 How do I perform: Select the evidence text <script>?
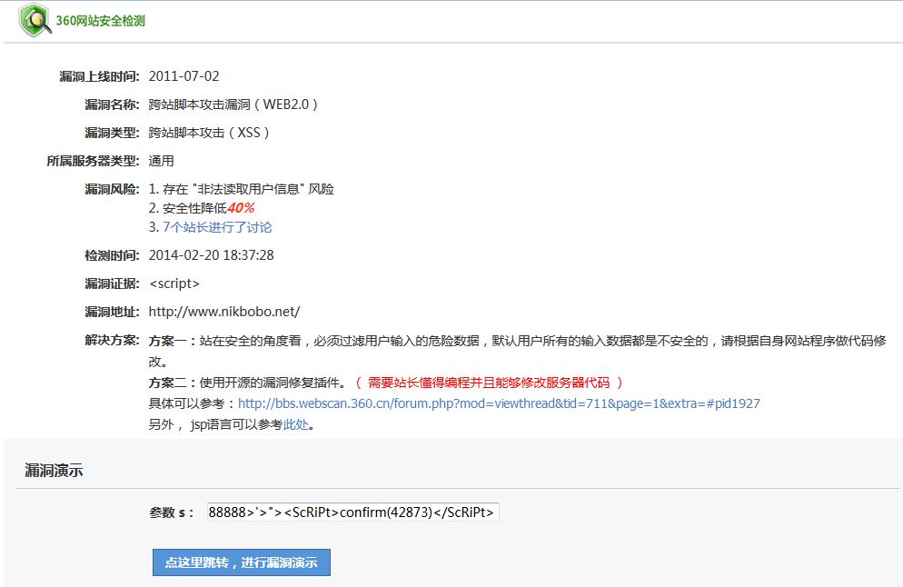(x=174, y=284)
